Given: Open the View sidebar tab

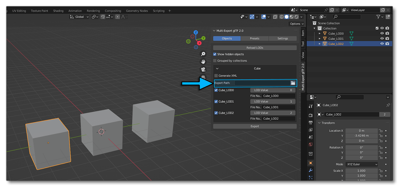Looking at the screenshot, I should 303,55.
